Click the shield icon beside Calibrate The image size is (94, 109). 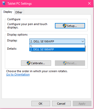click(29, 63)
